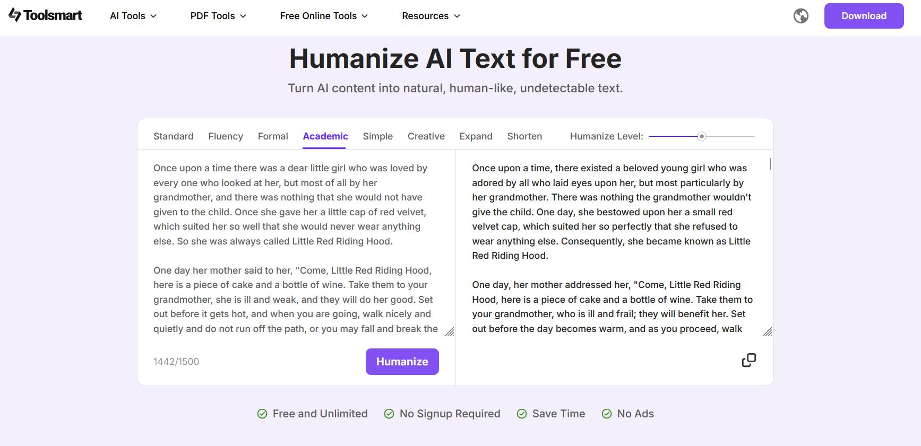Copy the humanized output text
This screenshot has height=446, width=921.
click(748, 361)
